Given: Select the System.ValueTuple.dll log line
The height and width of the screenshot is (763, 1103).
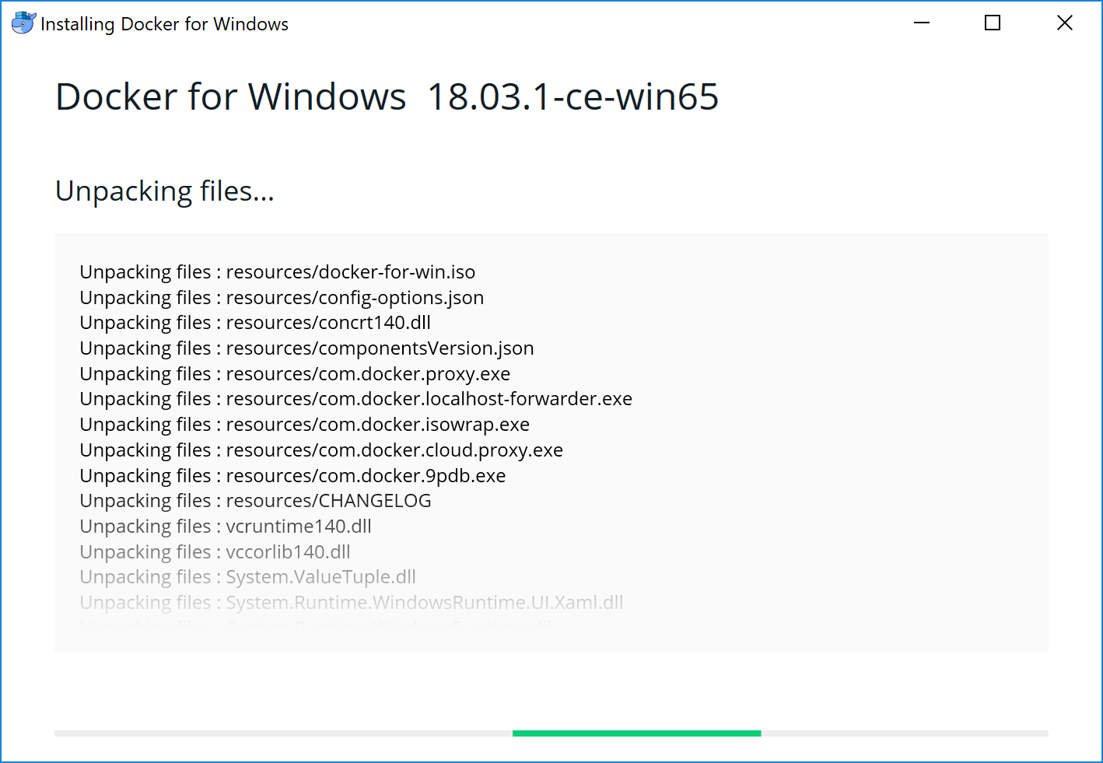Looking at the screenshot, I should pos(247,576).
